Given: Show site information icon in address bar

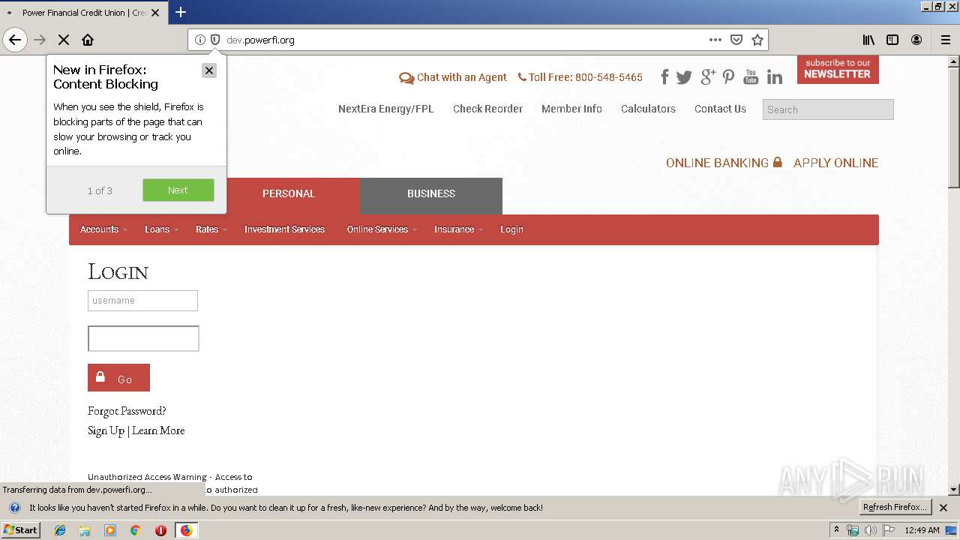Looking at the screenshot, I should [200, 40].
